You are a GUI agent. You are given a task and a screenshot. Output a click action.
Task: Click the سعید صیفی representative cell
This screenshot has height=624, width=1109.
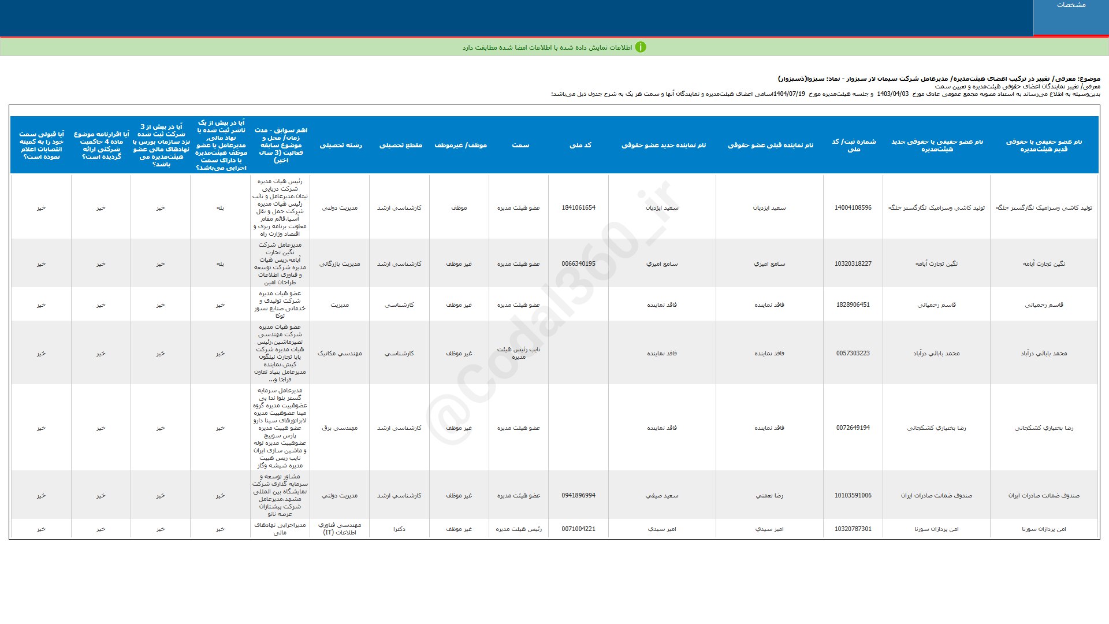pos(662,496)
